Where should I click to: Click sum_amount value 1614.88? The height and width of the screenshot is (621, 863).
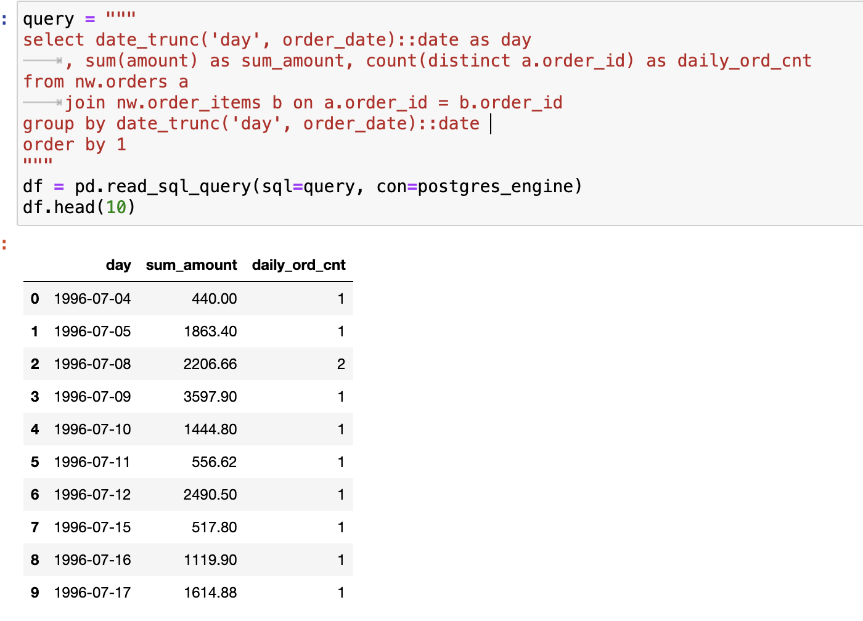tap(210, 593)
